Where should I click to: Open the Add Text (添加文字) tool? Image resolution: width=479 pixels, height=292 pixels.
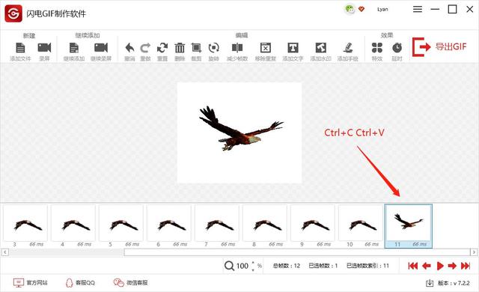point(293,48)
